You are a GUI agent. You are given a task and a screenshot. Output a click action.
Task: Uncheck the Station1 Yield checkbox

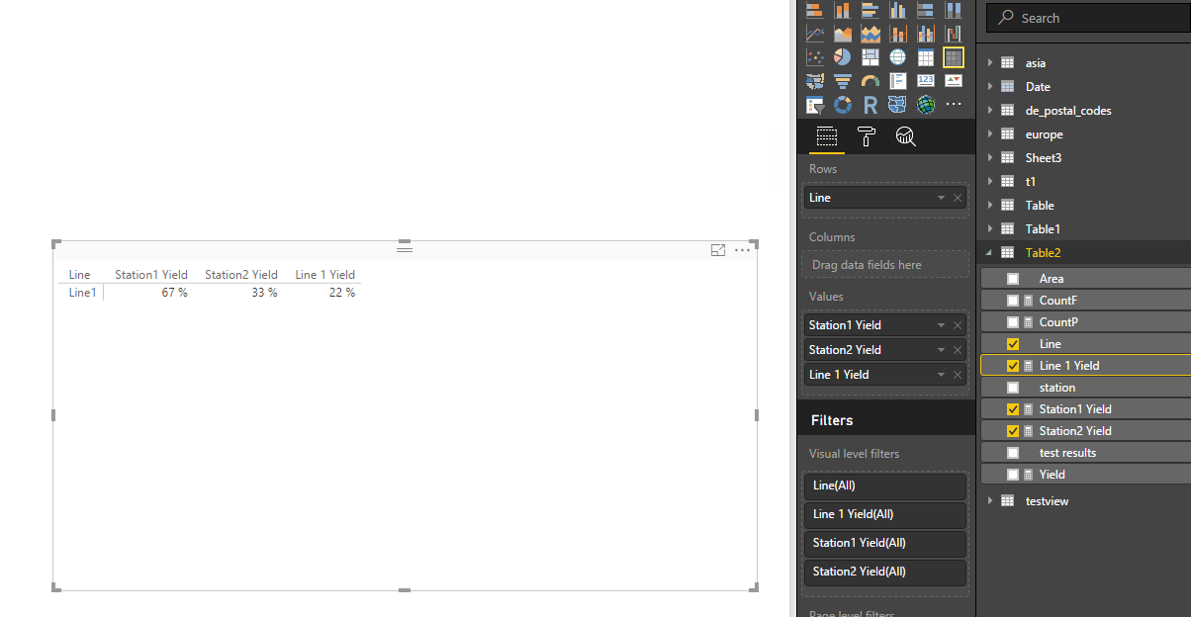pos(1013,409)
